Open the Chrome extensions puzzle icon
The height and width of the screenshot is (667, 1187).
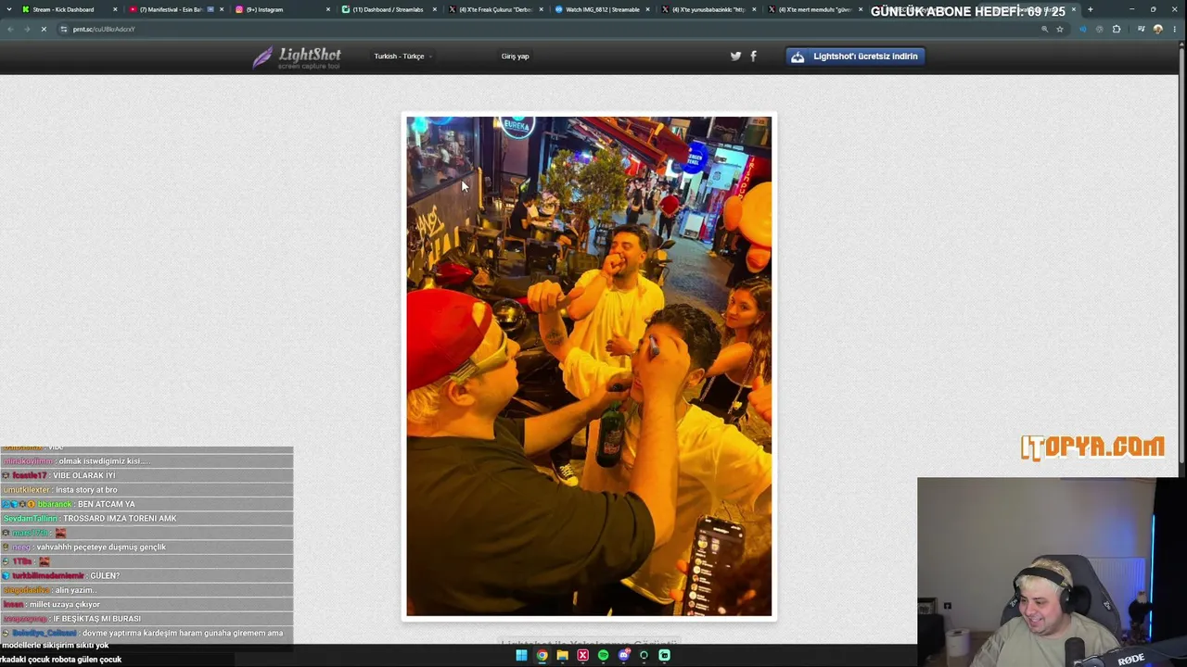point(1117,29)
